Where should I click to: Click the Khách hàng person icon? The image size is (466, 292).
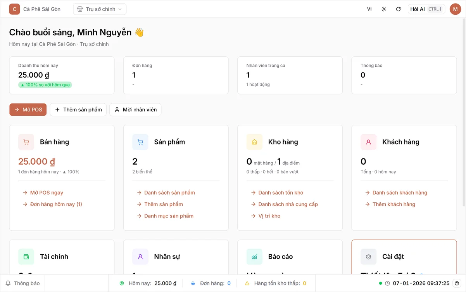tap(368, 142)
